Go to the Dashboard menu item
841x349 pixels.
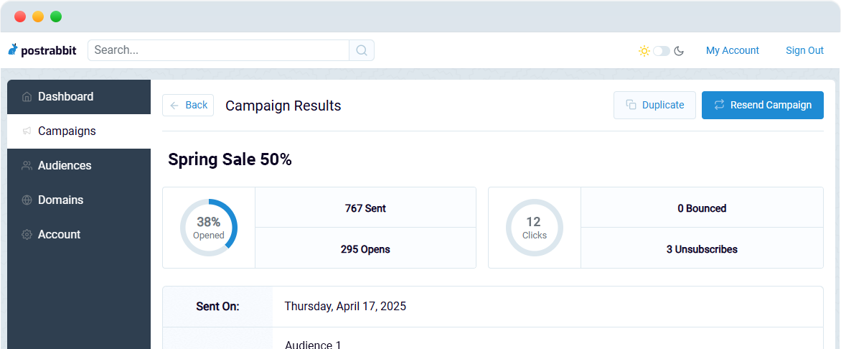click(79, 97)
